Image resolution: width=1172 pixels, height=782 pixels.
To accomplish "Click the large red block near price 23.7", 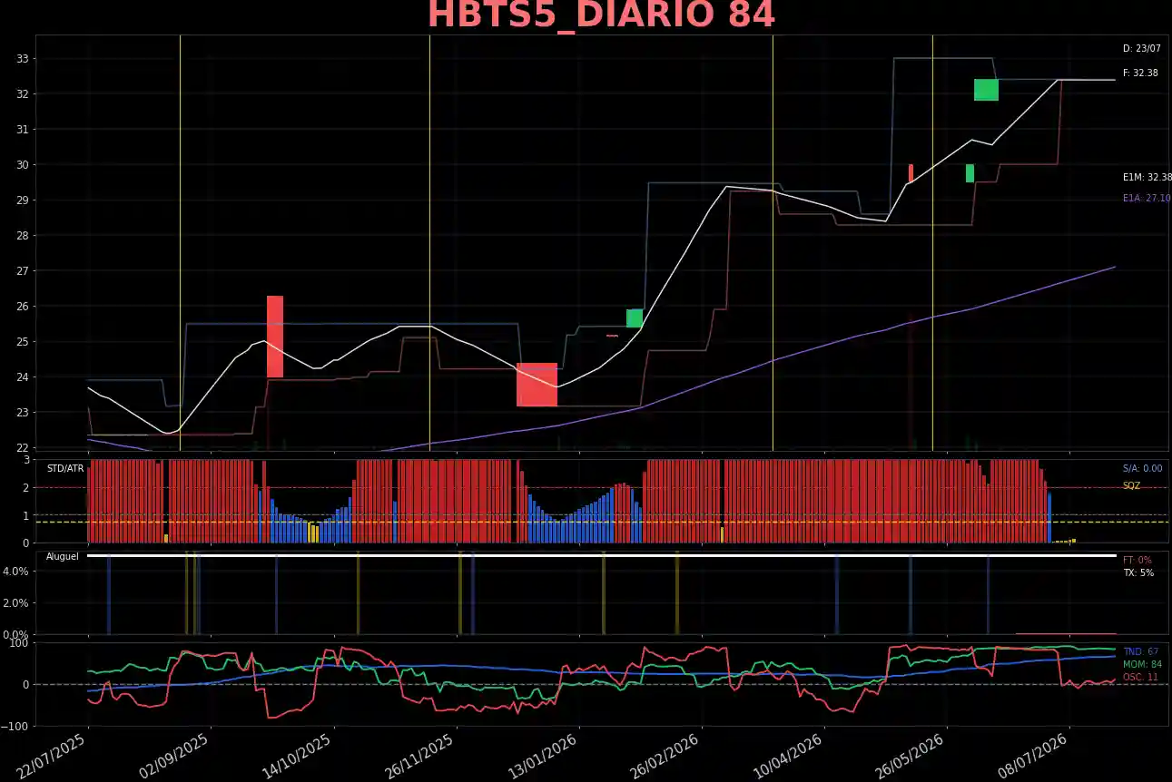I will point(537,385).
